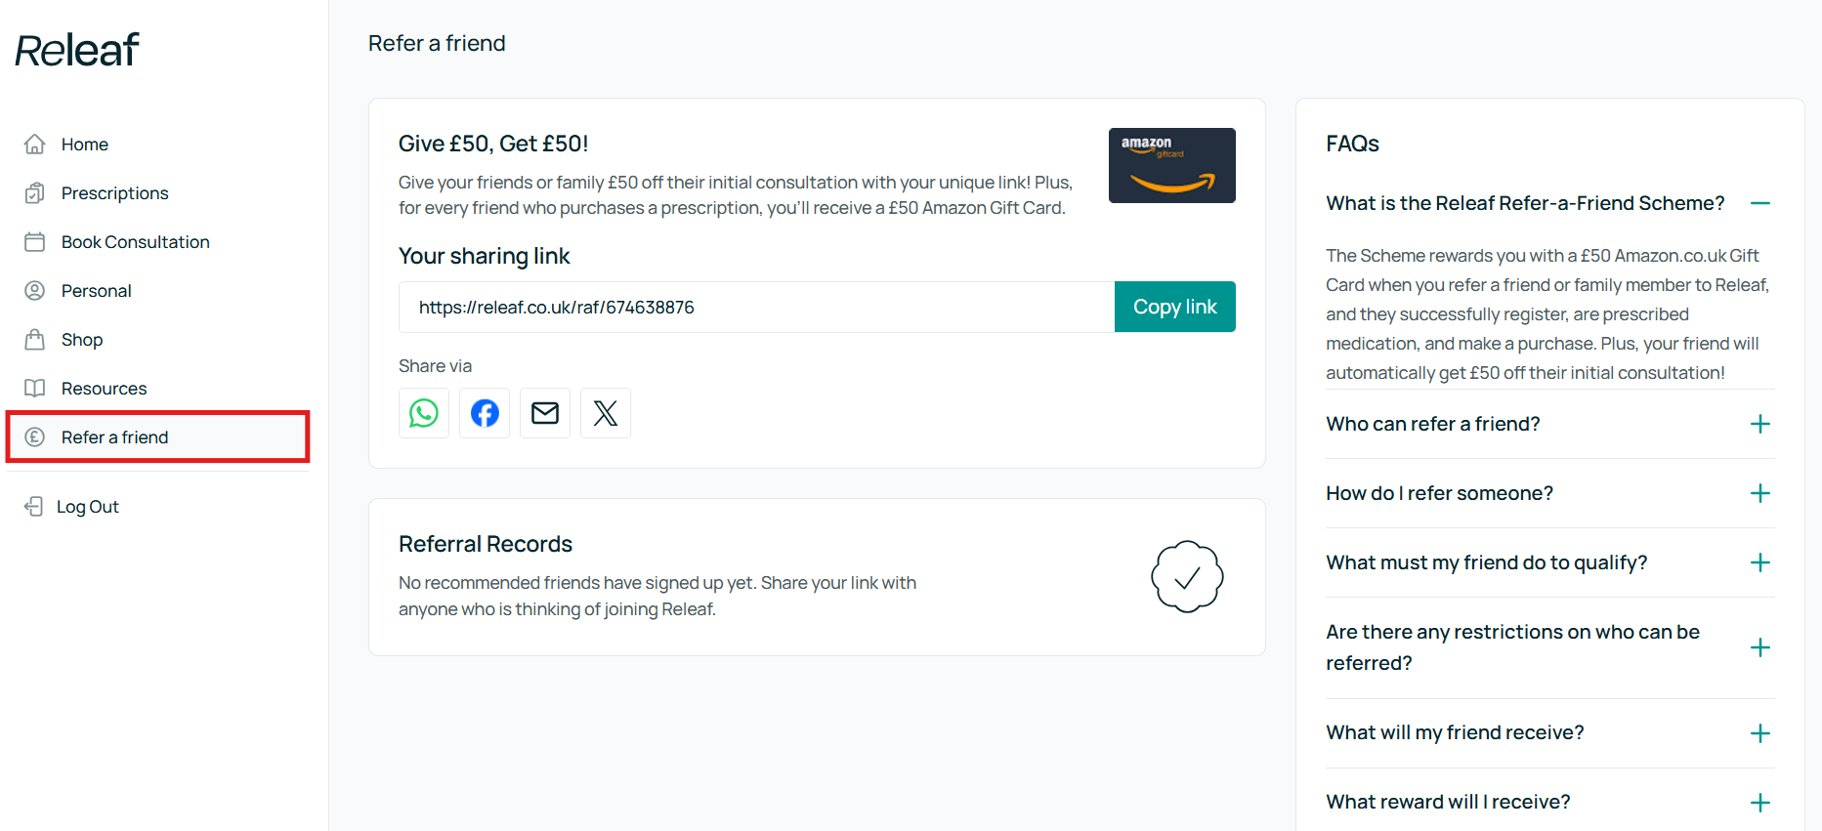Share link via WhatsApp icon
The image size is (1822, 831).
coord(424,413)
